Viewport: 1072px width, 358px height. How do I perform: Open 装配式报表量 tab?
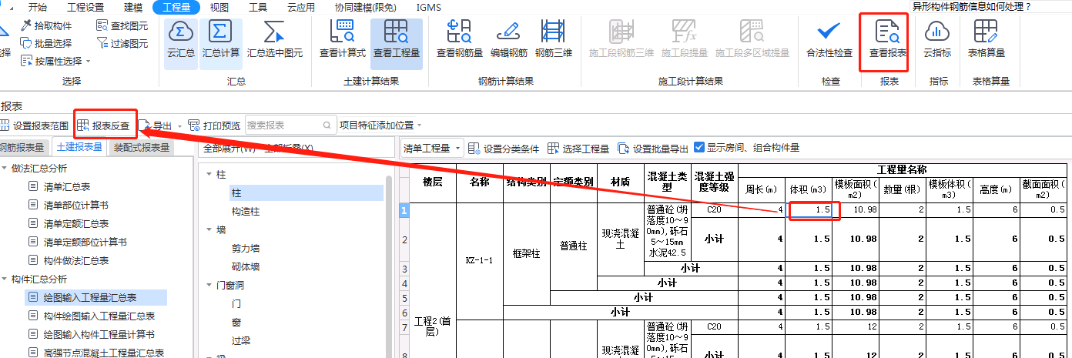point(142,148)
